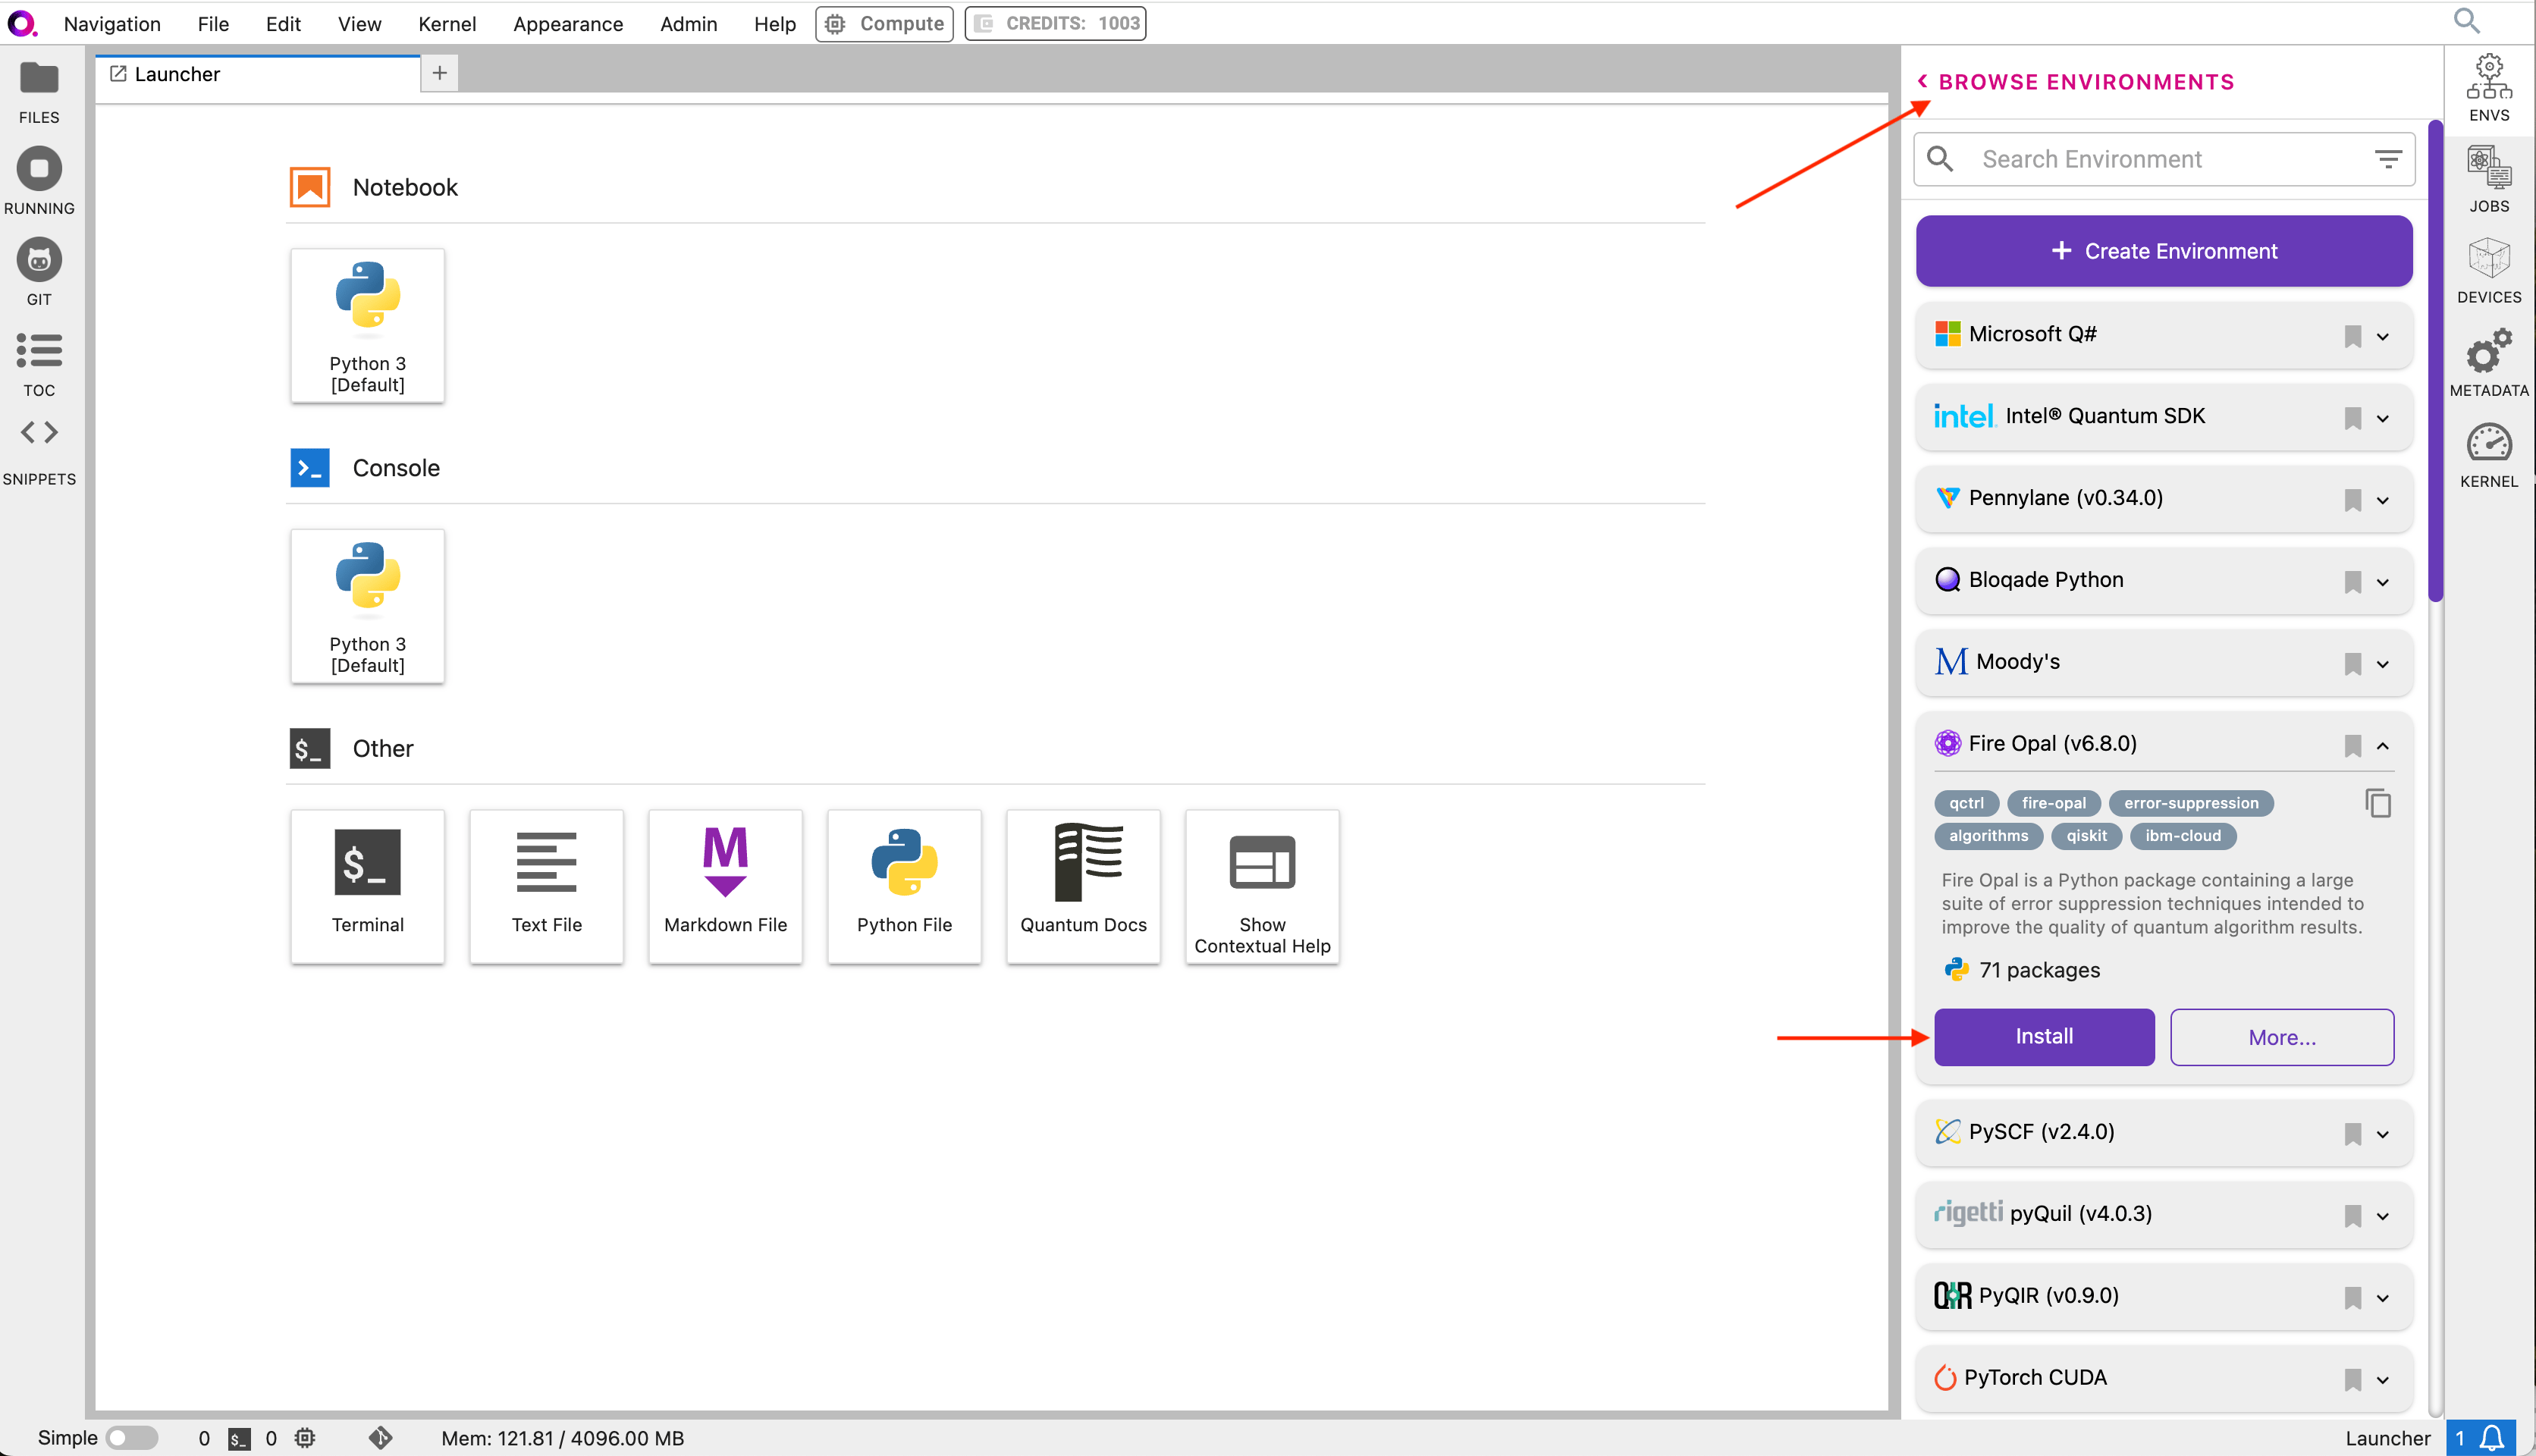The height and width of the screenshot is (1456, 2536).
Task: Open the Jobs panel
Action: pyautogui.click(x=2488, y=179)
